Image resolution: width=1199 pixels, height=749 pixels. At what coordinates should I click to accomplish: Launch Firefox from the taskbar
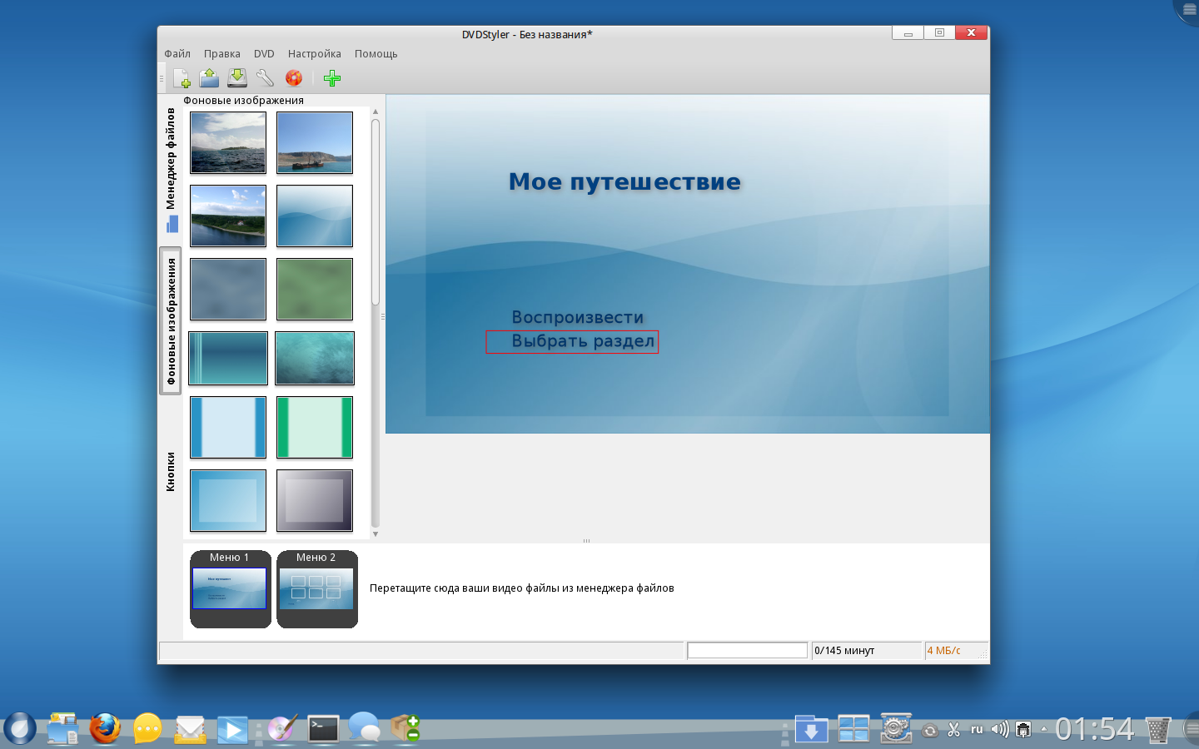[105, 729]
